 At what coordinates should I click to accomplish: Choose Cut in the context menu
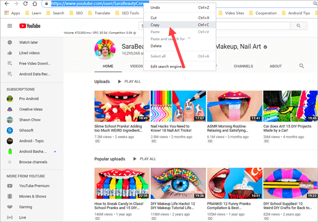pyautogui.click(x=179, y=18)
